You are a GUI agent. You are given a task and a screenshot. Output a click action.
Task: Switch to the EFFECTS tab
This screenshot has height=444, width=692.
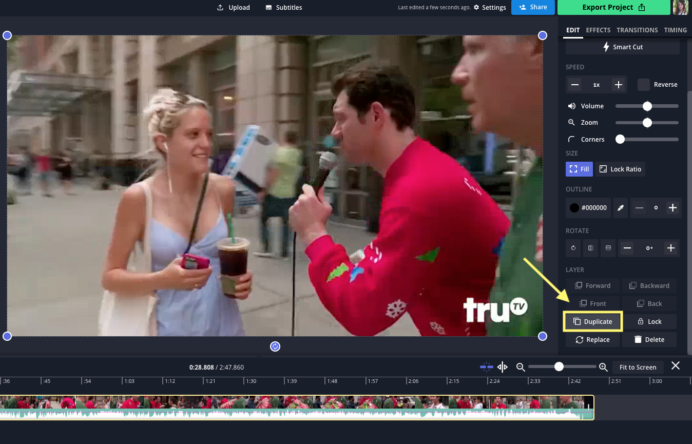pos(598,30)
